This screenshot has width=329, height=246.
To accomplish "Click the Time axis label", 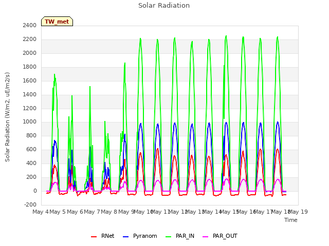I will [x=291, y=220].
